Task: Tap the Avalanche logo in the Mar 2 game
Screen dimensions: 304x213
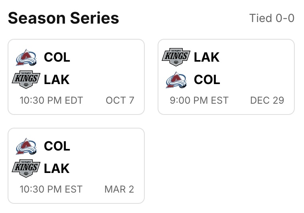Action: [26, 146]
